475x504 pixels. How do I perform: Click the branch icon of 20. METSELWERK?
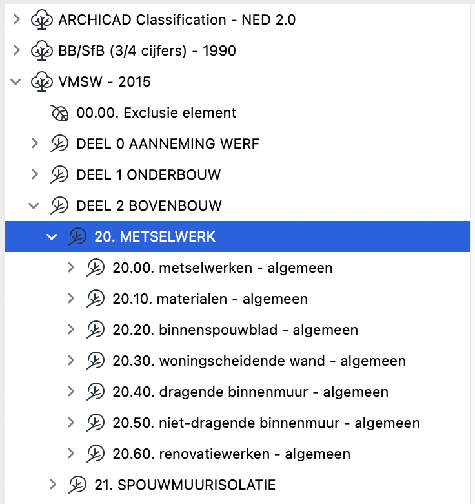pyautogui.click(x=77, y=237)
